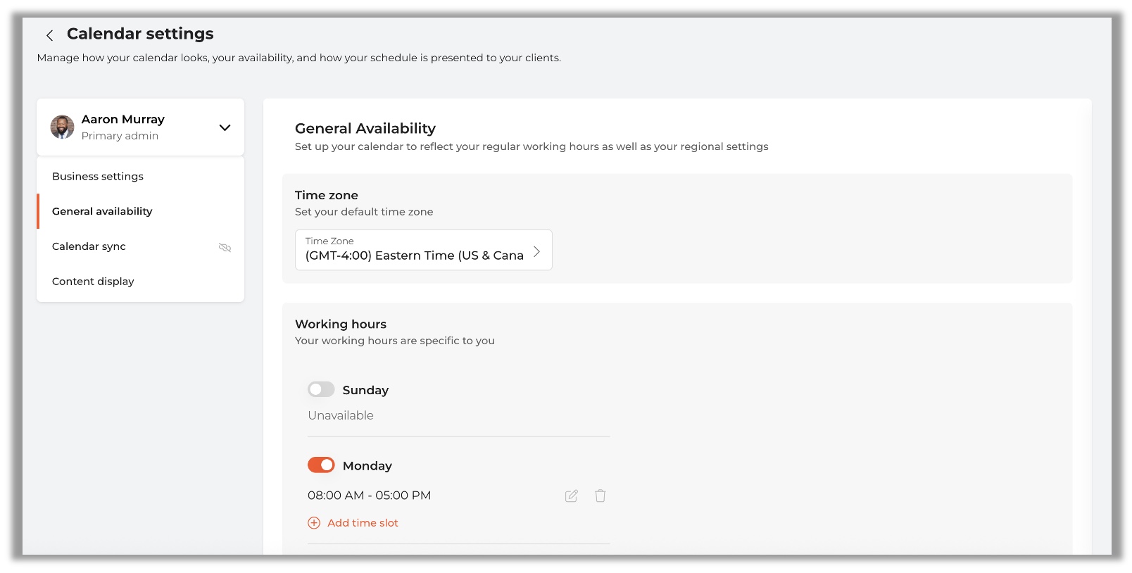Enable Sunday working hours toggle
The width and height of the screenshot is (1132, 573).
click(321, 389)
